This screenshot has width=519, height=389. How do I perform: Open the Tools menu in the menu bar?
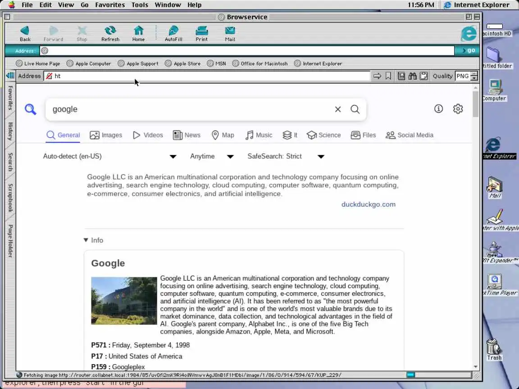click(x=140, y=5)
